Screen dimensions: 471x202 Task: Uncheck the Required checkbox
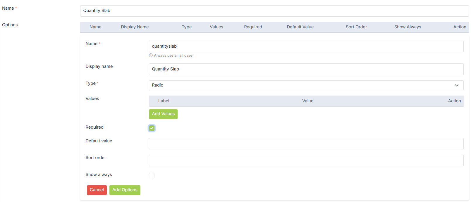point(152,128)
